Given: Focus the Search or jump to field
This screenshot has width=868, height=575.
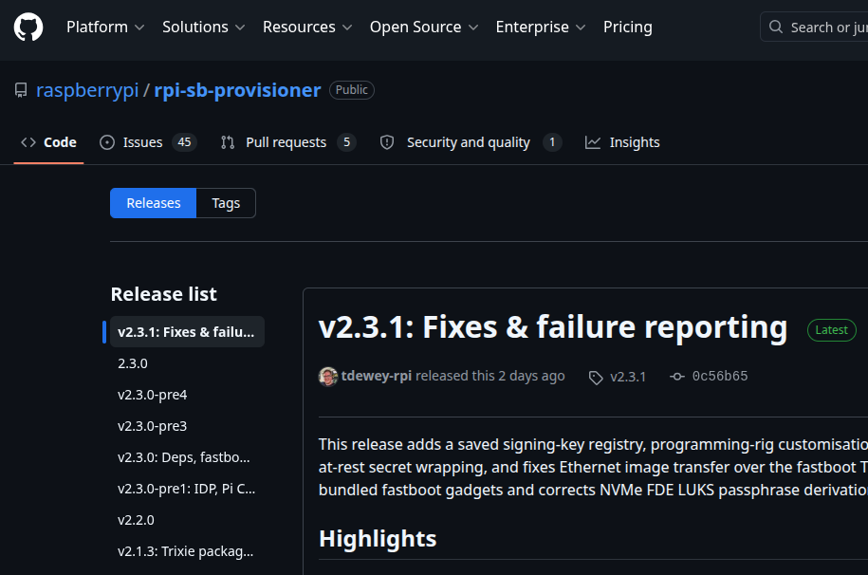Looking at the screenshot, I should (x=814, y=28).
